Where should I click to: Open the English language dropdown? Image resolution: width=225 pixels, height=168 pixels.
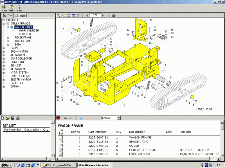tap(119, 118)
